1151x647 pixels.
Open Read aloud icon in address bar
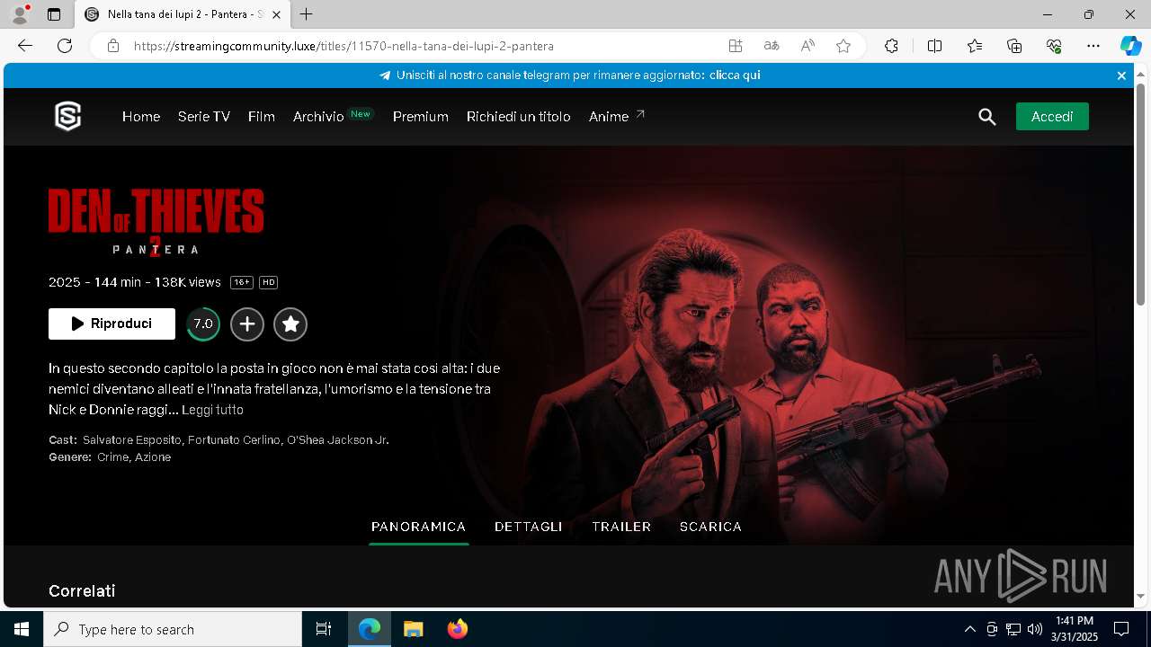click(807, 46)
